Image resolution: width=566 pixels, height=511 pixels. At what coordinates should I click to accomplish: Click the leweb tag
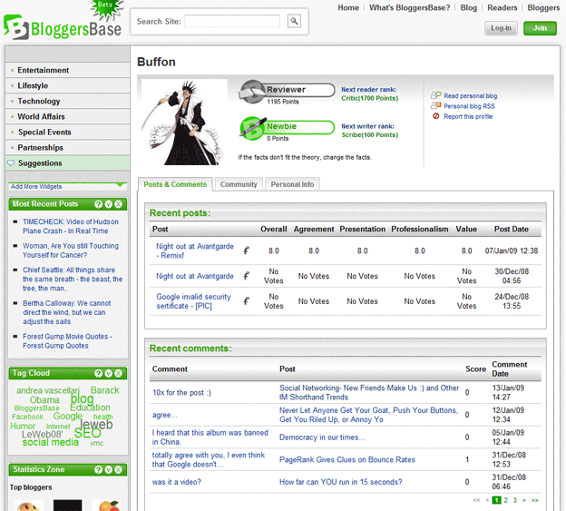pyautogui.click(x=96, y=425)
